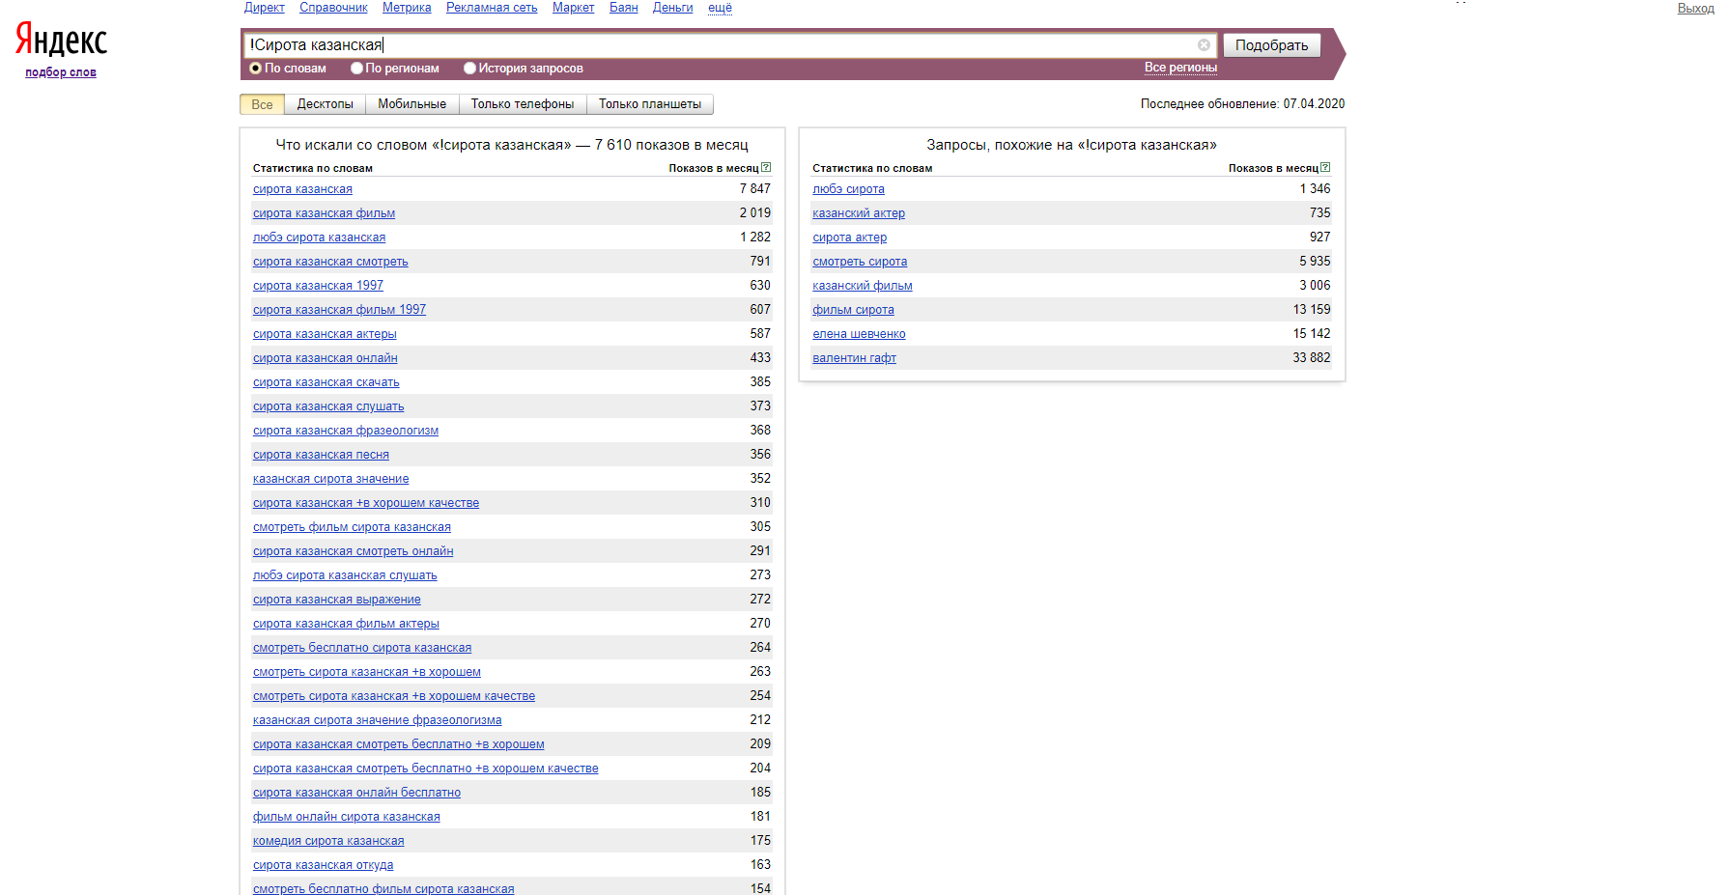1730x895 pixels.
Task: Click the 'Подобрать' button
Action: [x=1271, y=45]
